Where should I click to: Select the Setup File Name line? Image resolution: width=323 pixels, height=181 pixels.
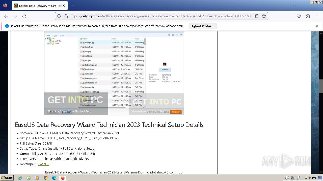coord(69,138)
